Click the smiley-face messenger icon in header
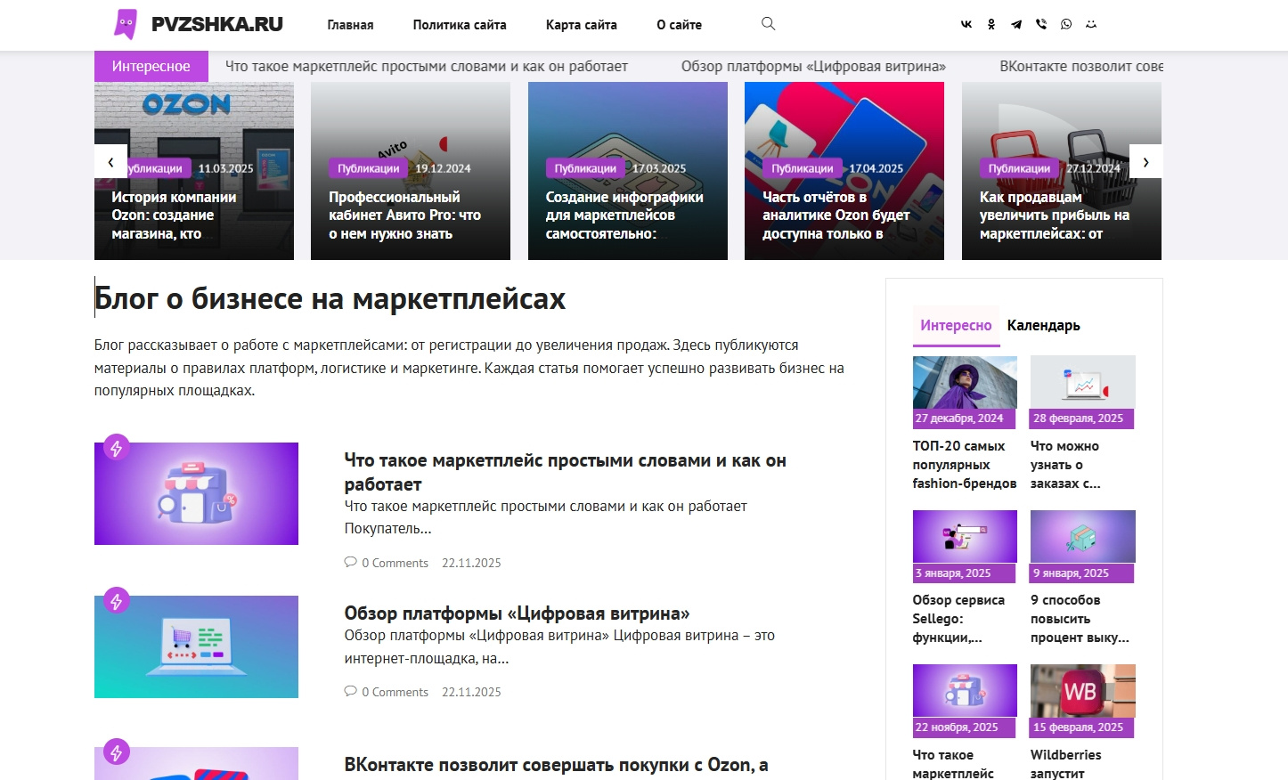Screen dimensions: 1288x780 click(1091, 25)
